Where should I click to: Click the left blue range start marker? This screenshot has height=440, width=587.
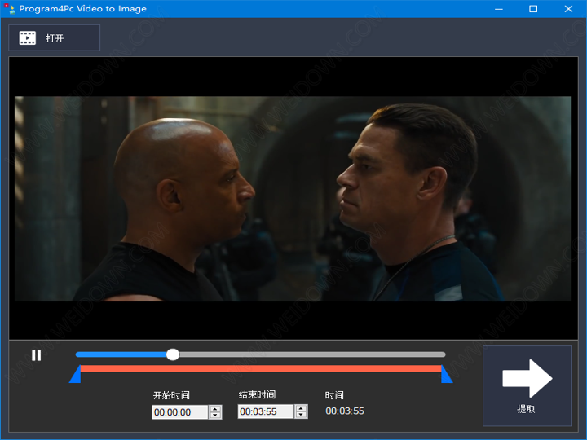tap(75, 374)
